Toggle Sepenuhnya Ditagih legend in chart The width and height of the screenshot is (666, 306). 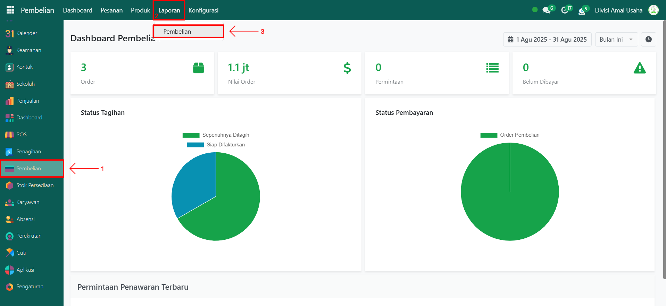coord(216,135)
